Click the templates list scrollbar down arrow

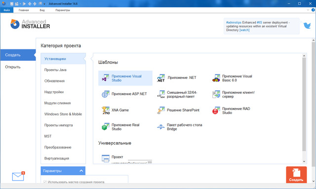304,161
